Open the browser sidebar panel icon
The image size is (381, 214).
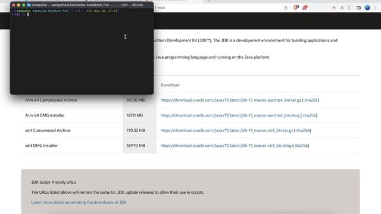coord(351,8)
